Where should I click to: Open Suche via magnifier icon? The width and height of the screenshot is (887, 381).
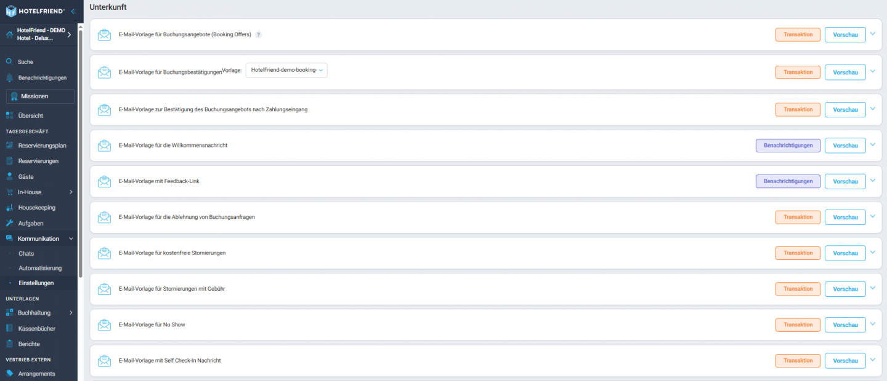9,61
